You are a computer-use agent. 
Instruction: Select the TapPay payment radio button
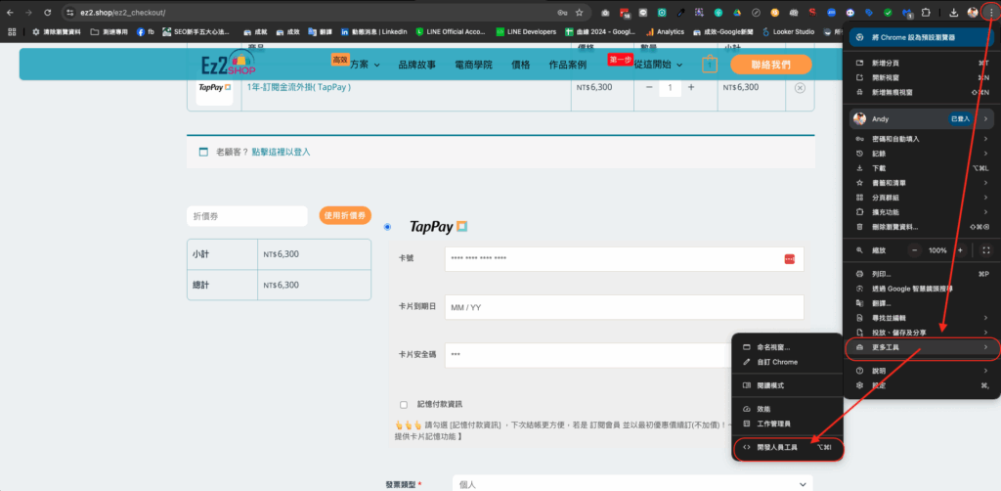click(387, 227)
